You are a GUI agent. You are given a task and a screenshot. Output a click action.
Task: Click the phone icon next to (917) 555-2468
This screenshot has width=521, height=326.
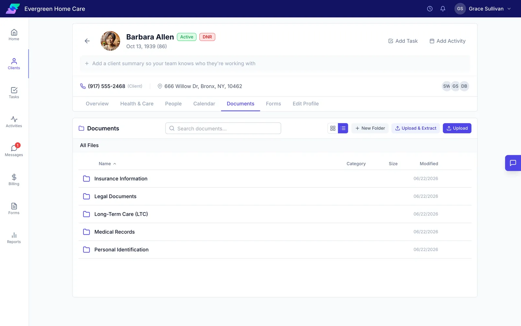83,86
